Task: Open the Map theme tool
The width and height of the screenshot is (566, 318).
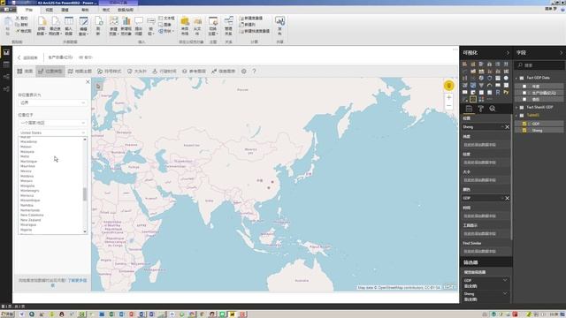Action: coord(80,71)
